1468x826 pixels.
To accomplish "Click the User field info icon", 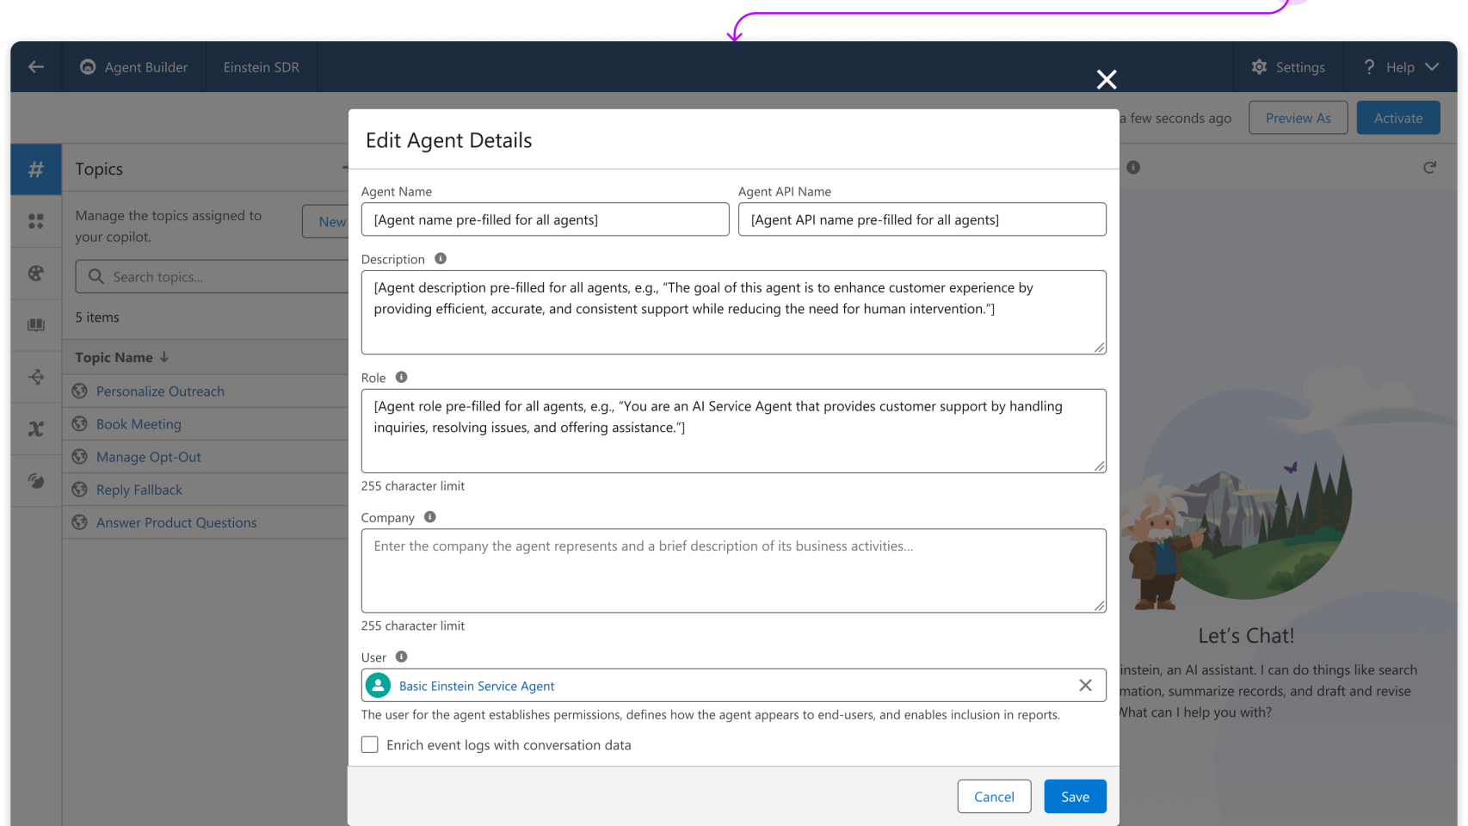I will (401, 657).
